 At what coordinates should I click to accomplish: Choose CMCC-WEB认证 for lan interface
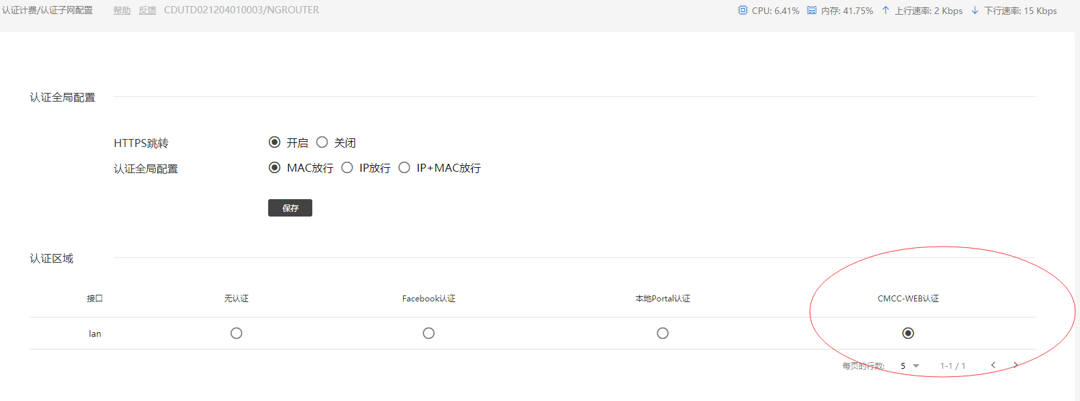(908, 333)
